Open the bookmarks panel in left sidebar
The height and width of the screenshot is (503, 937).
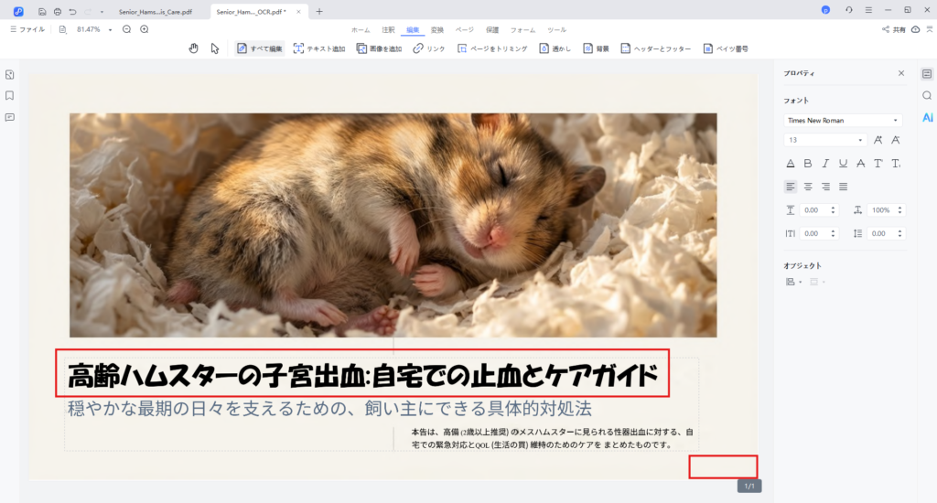pos(9,95)
